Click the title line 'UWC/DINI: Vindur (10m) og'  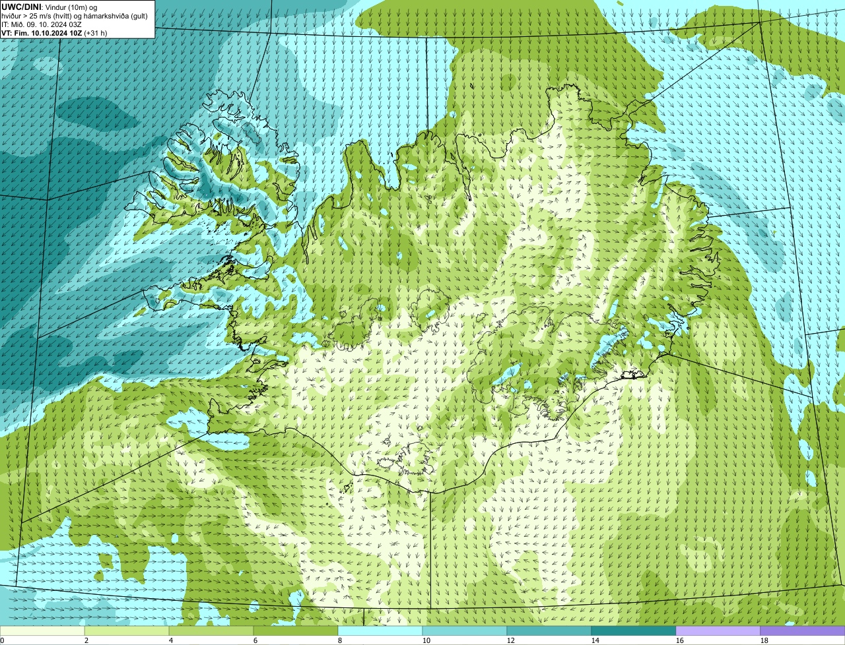[50, 7]
